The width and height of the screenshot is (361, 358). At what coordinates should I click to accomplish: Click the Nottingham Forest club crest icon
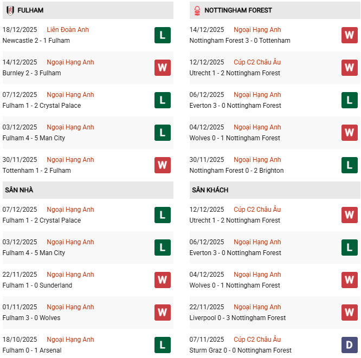coord(197,10)
